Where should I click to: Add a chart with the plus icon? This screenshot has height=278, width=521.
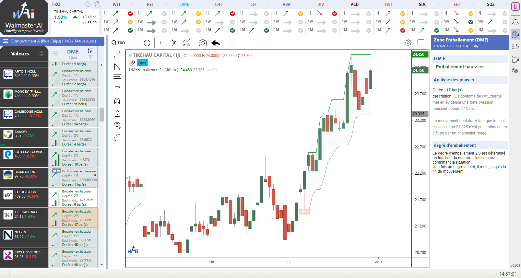(x=147, y=43)
